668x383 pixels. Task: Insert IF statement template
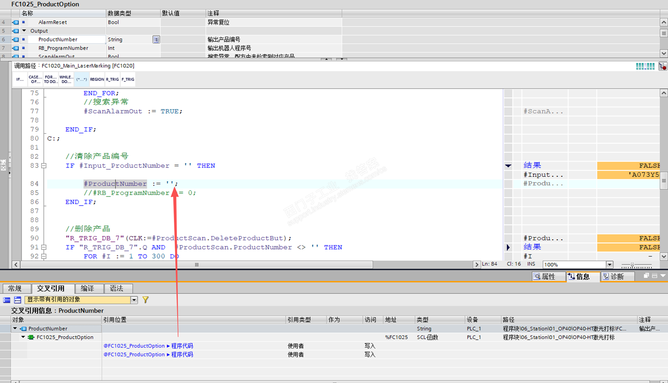[x=20, y=79]
